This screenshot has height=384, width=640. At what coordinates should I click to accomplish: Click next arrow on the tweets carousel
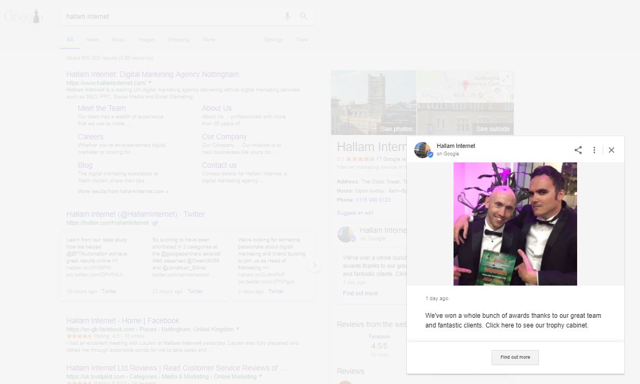coord(315,266)
